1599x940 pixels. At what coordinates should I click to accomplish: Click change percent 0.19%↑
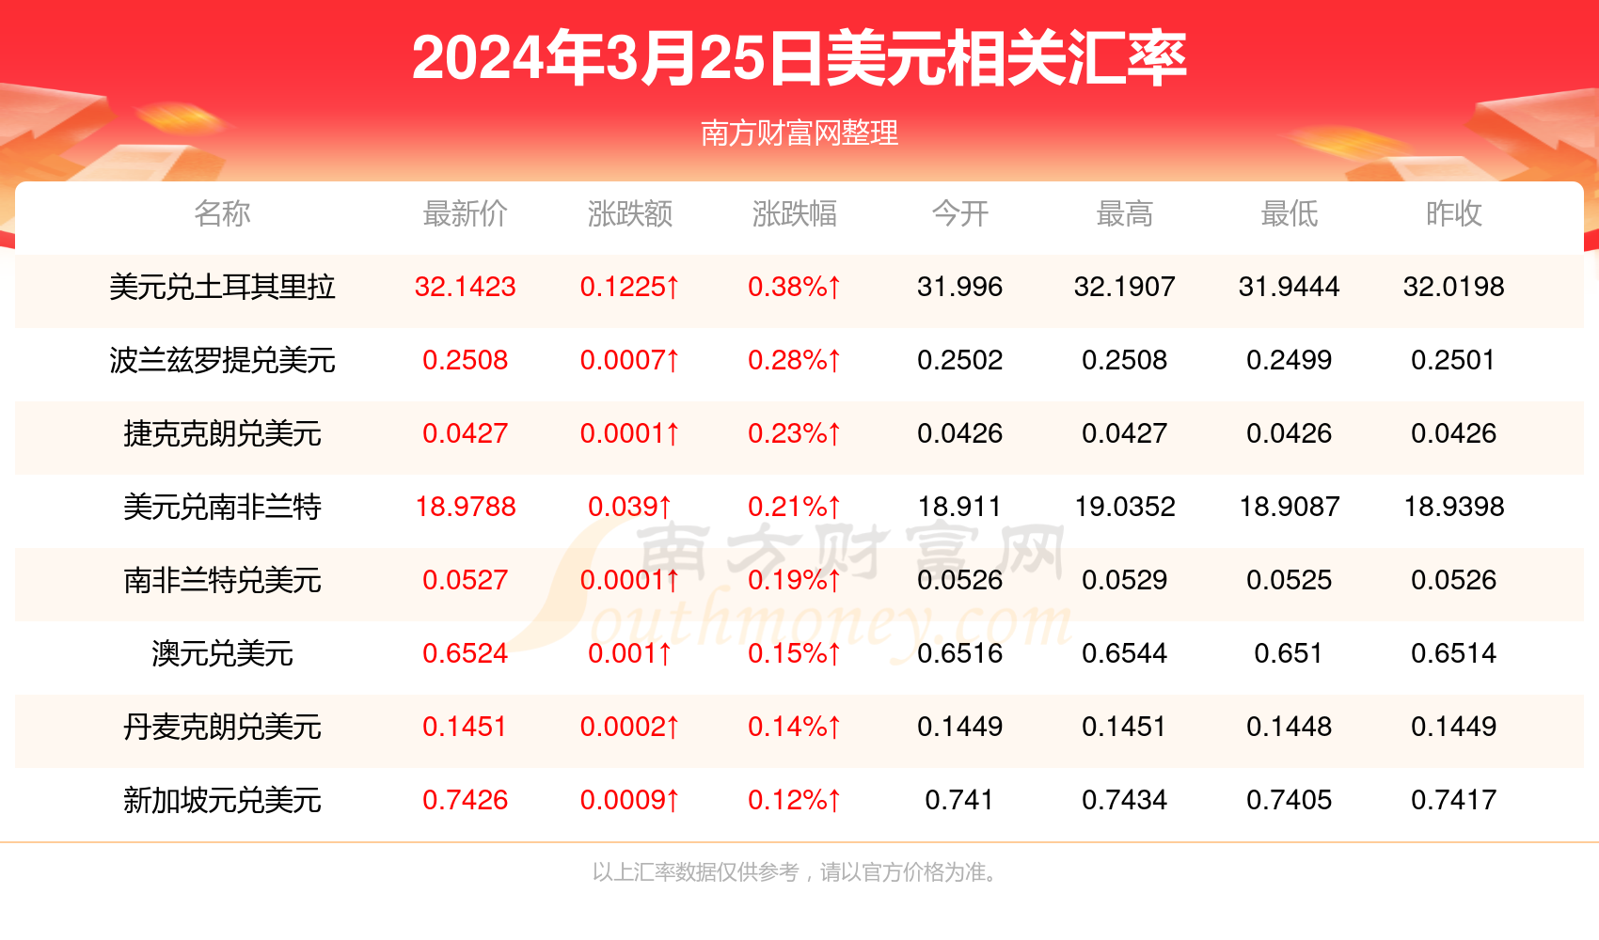click(x=794, y=580)
